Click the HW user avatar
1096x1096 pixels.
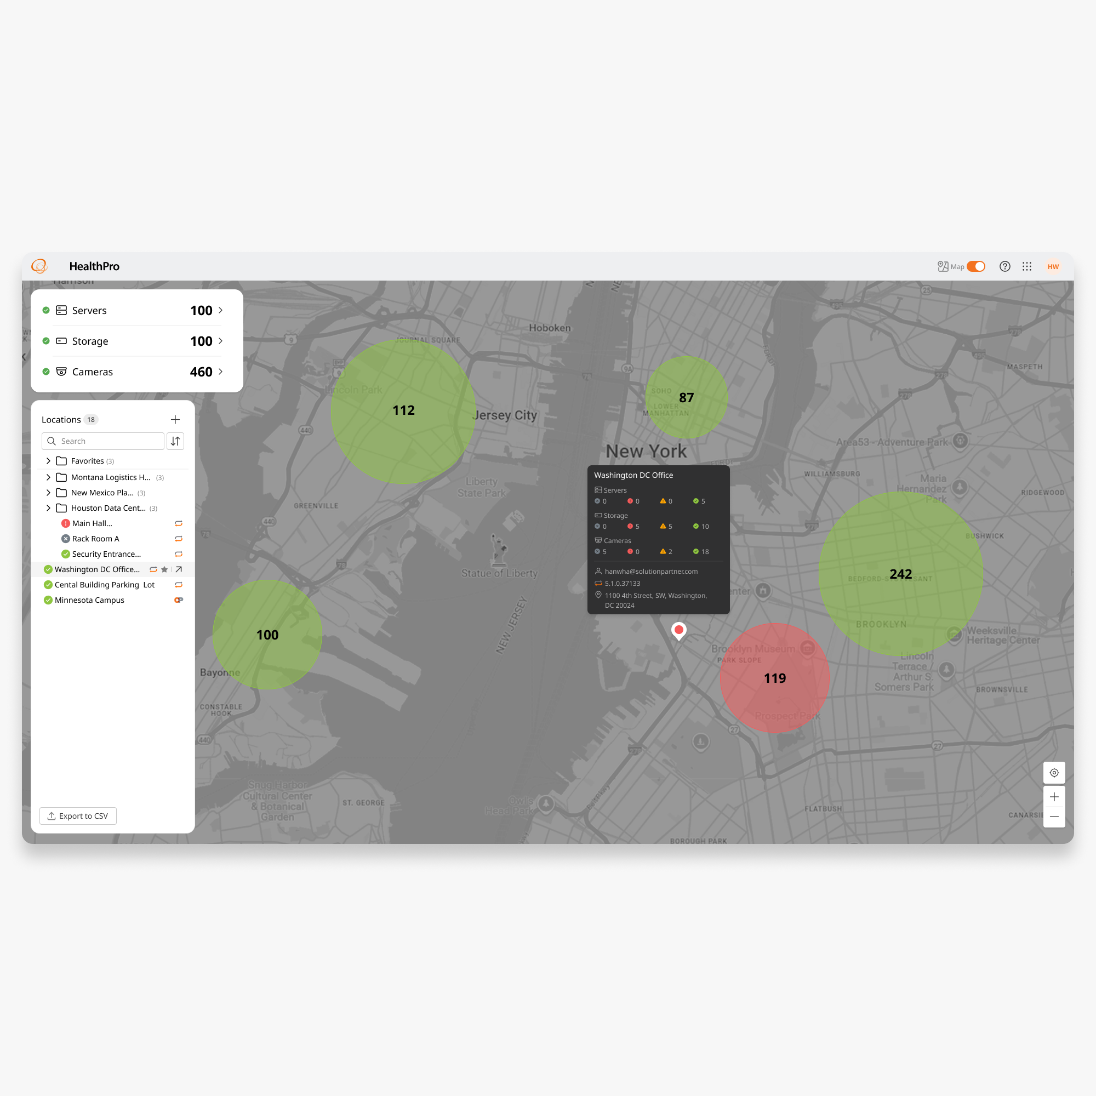coord(1053,267)
